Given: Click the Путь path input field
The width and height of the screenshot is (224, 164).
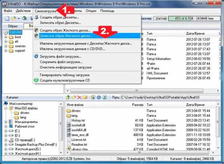Looking at the screenshot, I should click(x=171, y=97).
